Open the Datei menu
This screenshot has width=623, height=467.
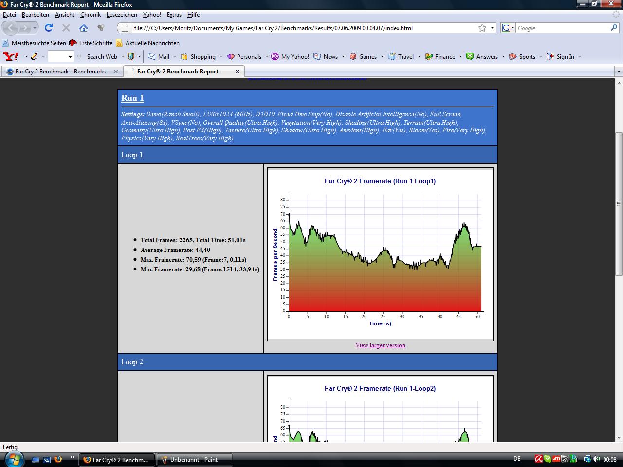[x=9, y=15]
